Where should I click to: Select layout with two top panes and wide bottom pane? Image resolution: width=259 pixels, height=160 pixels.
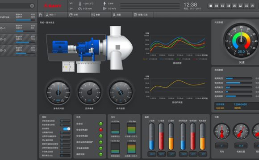coord(241,6)
